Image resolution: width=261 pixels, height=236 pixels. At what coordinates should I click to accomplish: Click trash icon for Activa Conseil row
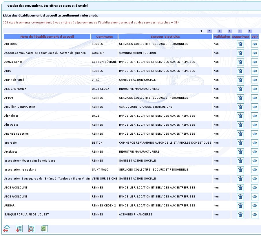tap(240, 62)
